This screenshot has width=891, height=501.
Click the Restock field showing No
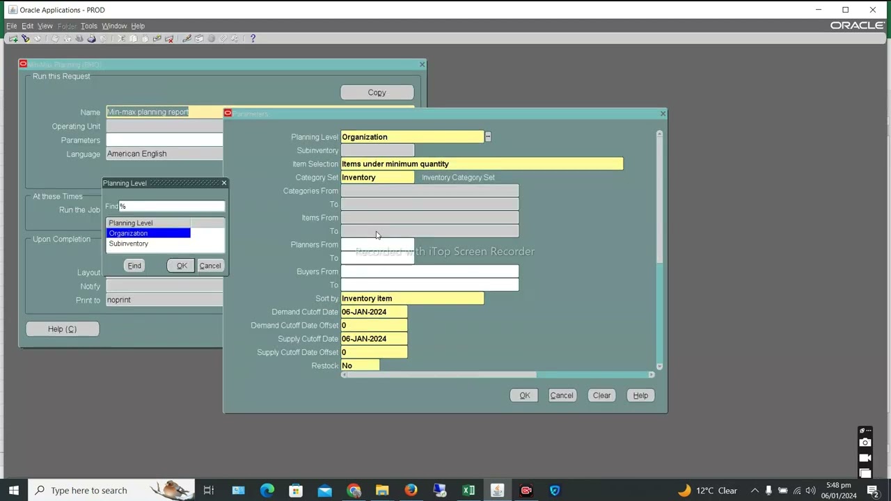pyautogui.click(x=360, y=366)
